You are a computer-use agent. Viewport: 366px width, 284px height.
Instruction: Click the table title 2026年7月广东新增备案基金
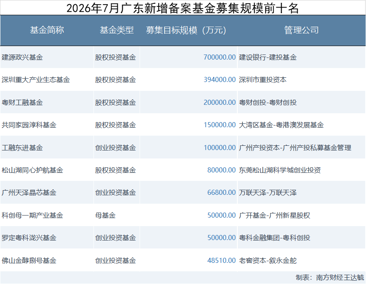[141, 8]
